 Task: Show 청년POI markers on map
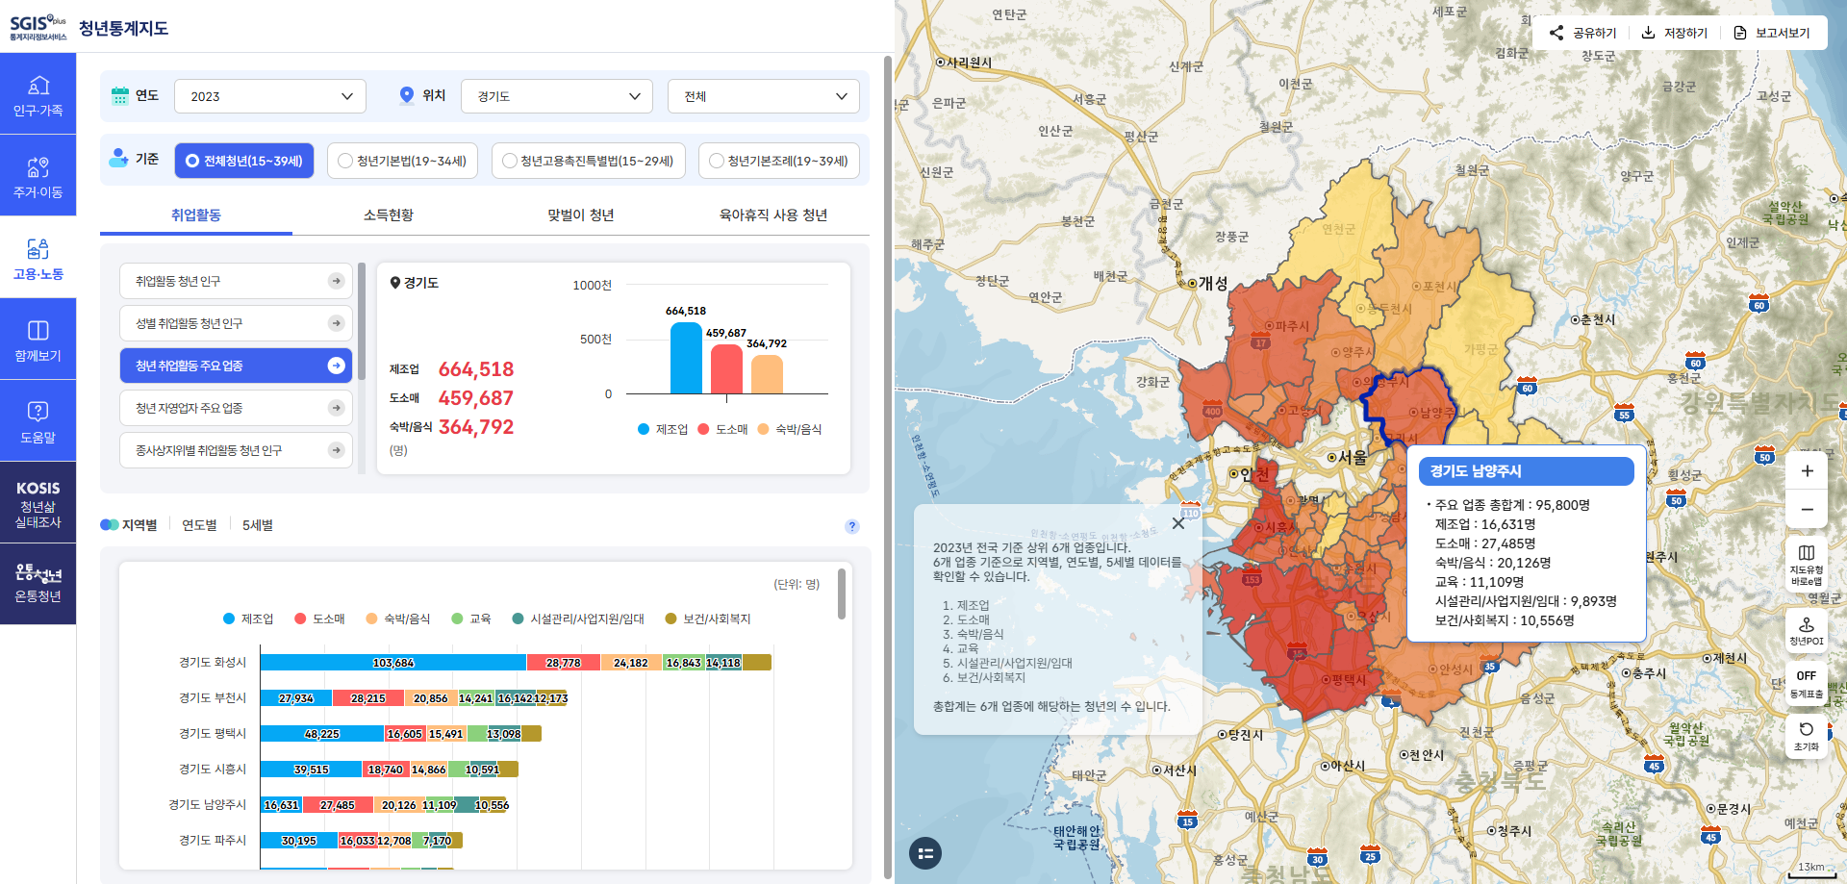(x=1806, y=630)
